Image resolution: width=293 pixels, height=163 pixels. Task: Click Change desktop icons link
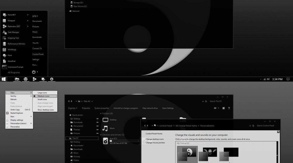[155, 139]
